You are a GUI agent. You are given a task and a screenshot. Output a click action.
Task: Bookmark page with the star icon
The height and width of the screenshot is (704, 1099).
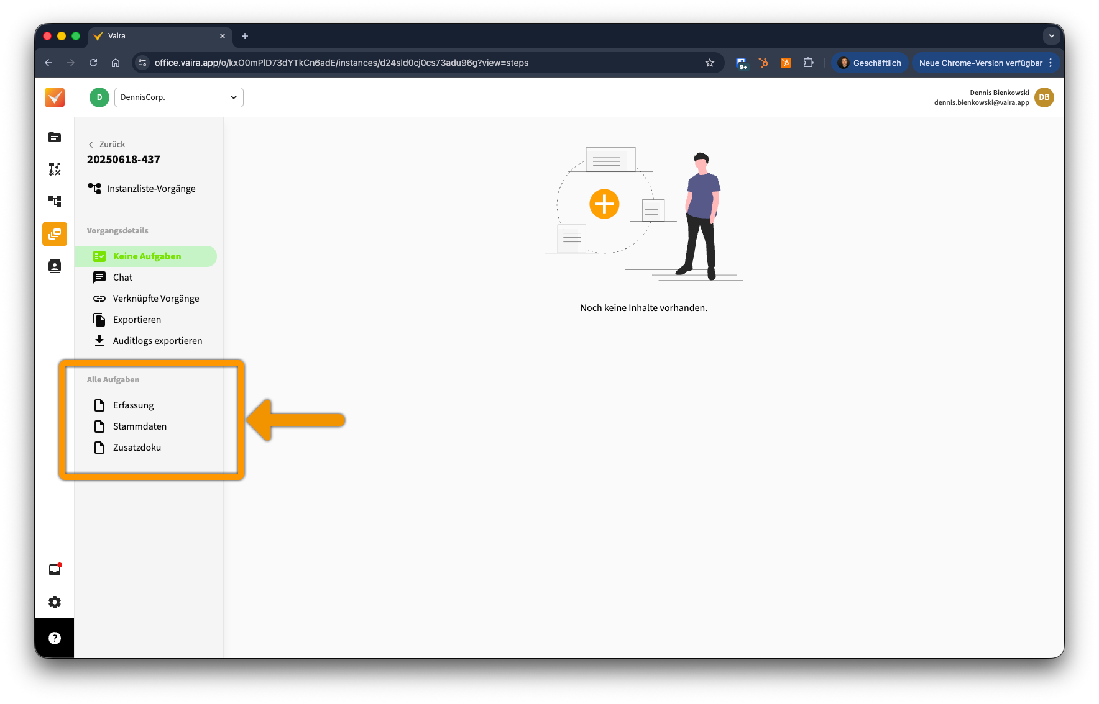click(x=710, y=63)
